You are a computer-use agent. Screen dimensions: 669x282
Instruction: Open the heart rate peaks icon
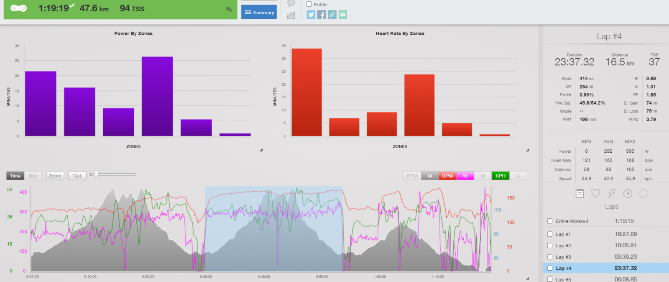[x=595, y=193]
